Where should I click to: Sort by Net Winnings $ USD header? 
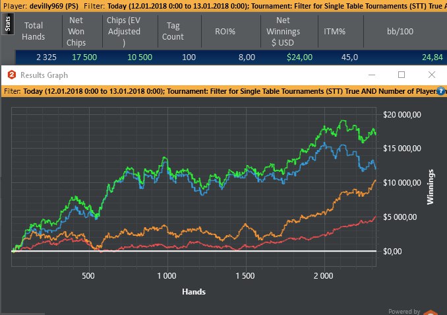tap(283, 31)
